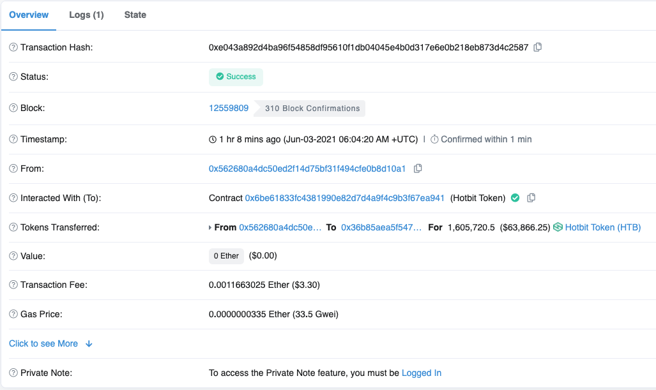This screenshot has height=390, width=656.
Task: Copy the transaction hash to clipboard
Action: (x=538, y=47)
